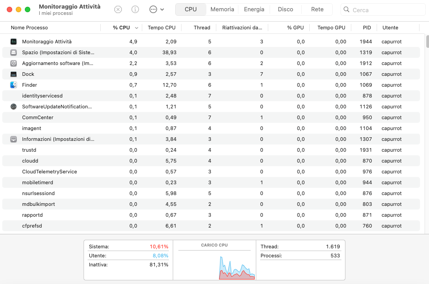Click SoftwareUpdateNotification process icon
Image resolution: width=429 pixels, height=284 pixels.
coord(14,107)
